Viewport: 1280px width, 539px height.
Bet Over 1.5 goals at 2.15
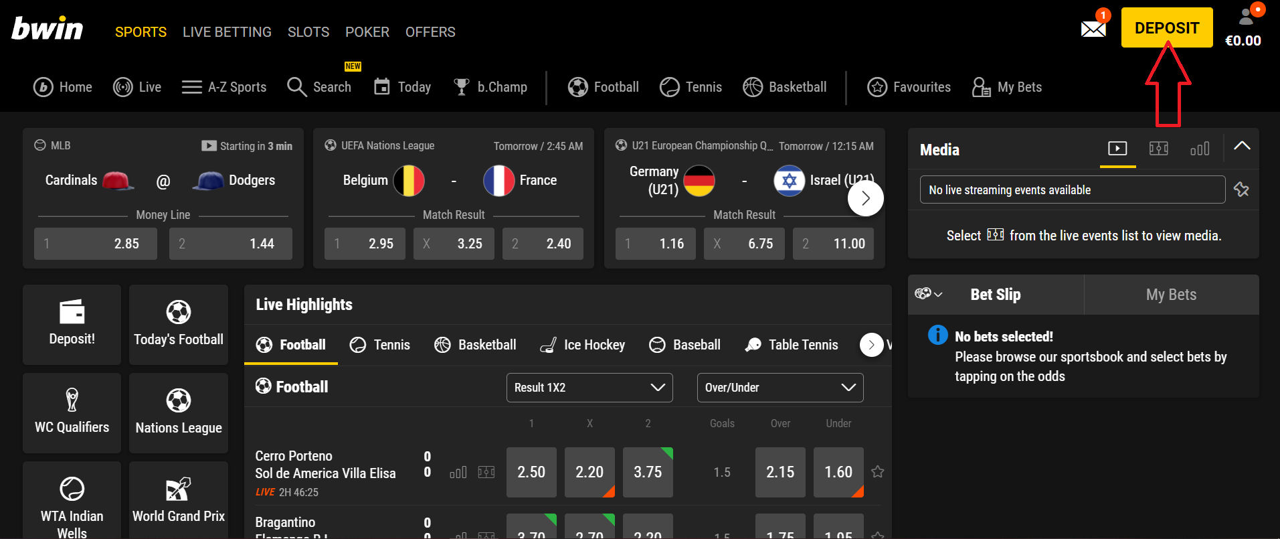tap(780, 472)
